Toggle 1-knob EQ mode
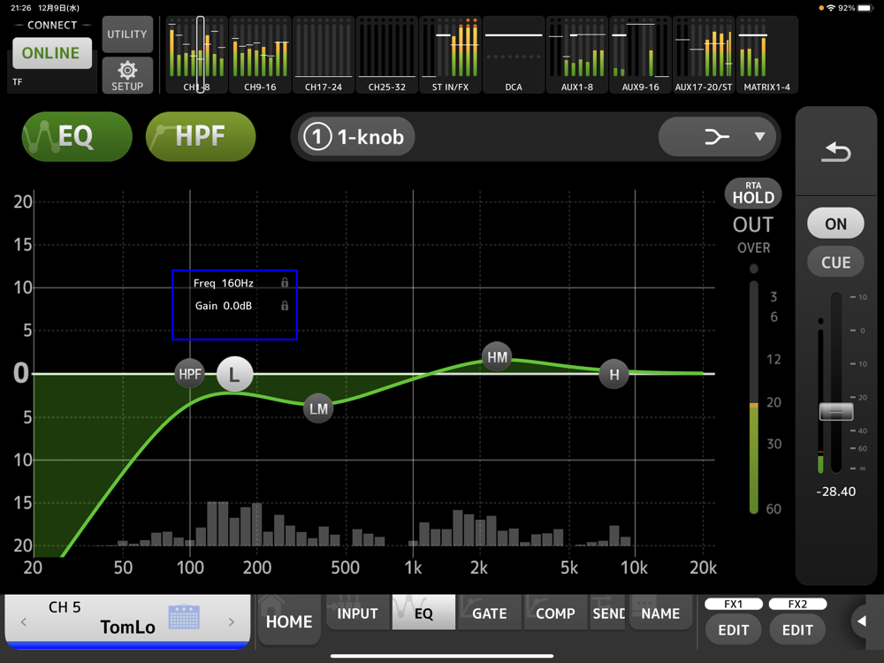The height and width of the screenshot is (663, 884). coord(355,137)
